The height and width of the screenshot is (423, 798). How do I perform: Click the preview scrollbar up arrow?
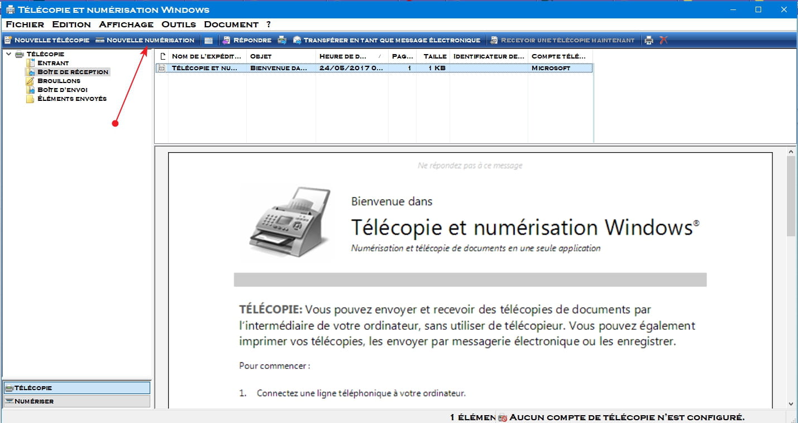[x=791, y=152]
